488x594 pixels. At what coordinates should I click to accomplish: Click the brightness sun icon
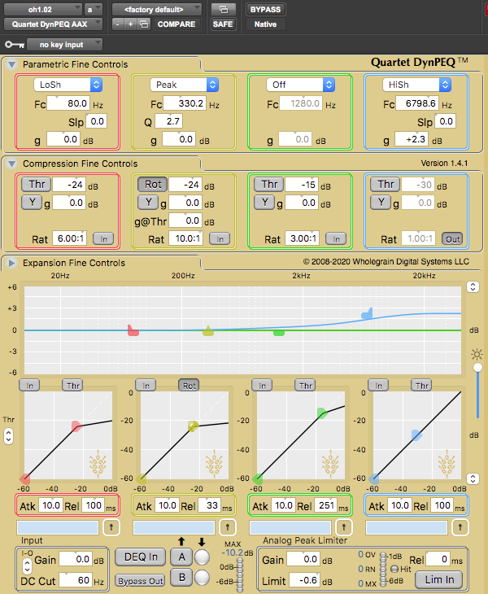tap(477, 355)
